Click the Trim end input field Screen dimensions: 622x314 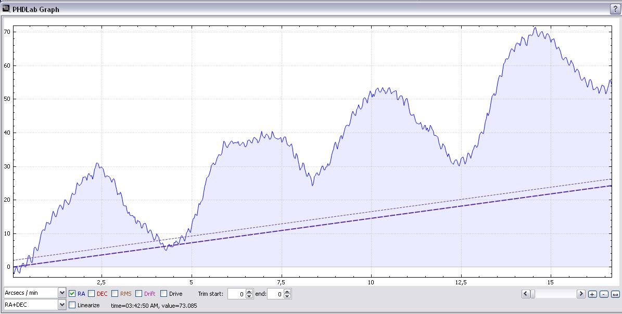(x=276, y=294)
